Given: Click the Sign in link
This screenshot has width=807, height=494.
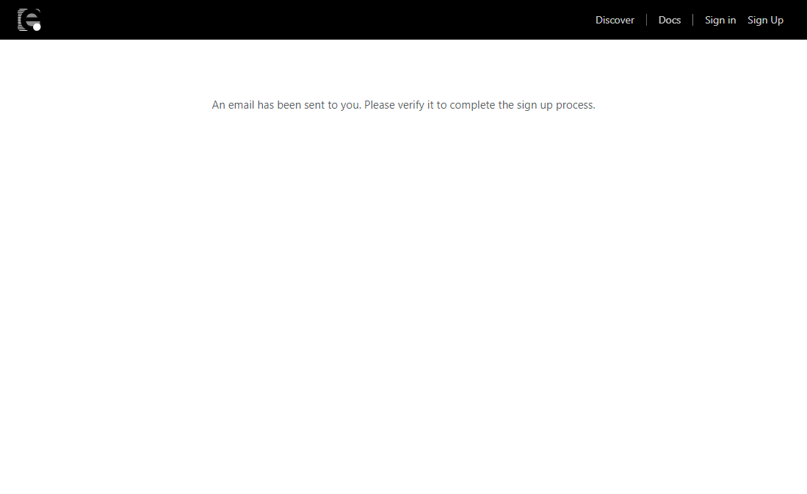Looking at the screenshot, I should [720, 20].
